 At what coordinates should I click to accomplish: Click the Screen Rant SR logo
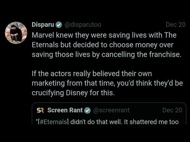point(39,110)
